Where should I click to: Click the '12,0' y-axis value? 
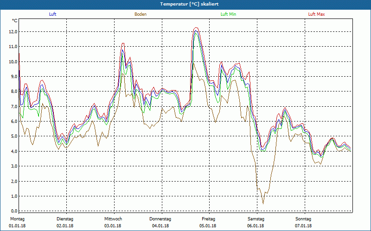pos(13,32)
